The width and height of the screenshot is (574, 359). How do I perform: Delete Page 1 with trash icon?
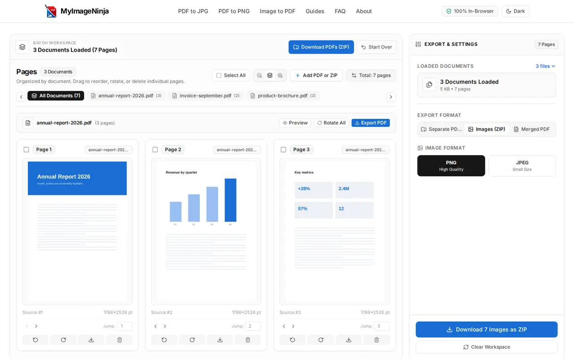tap(119, 340)
